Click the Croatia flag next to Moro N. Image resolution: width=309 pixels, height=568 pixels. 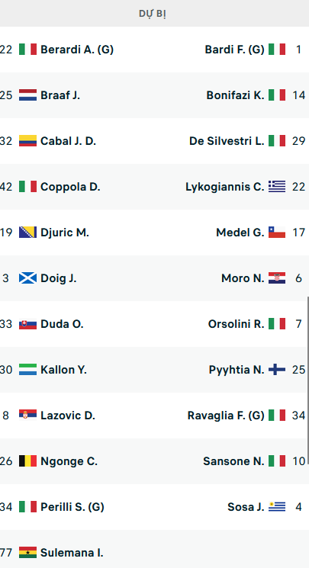coord(277,278)
